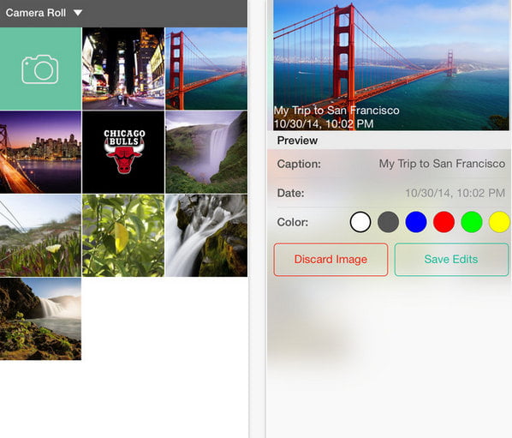Expand the Camera Roll album dropdown
The width and height of the screenshot is (512, 438).
78,13
